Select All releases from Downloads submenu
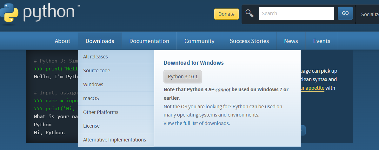Viewport: 379px width, 150px height. (116, 57)
